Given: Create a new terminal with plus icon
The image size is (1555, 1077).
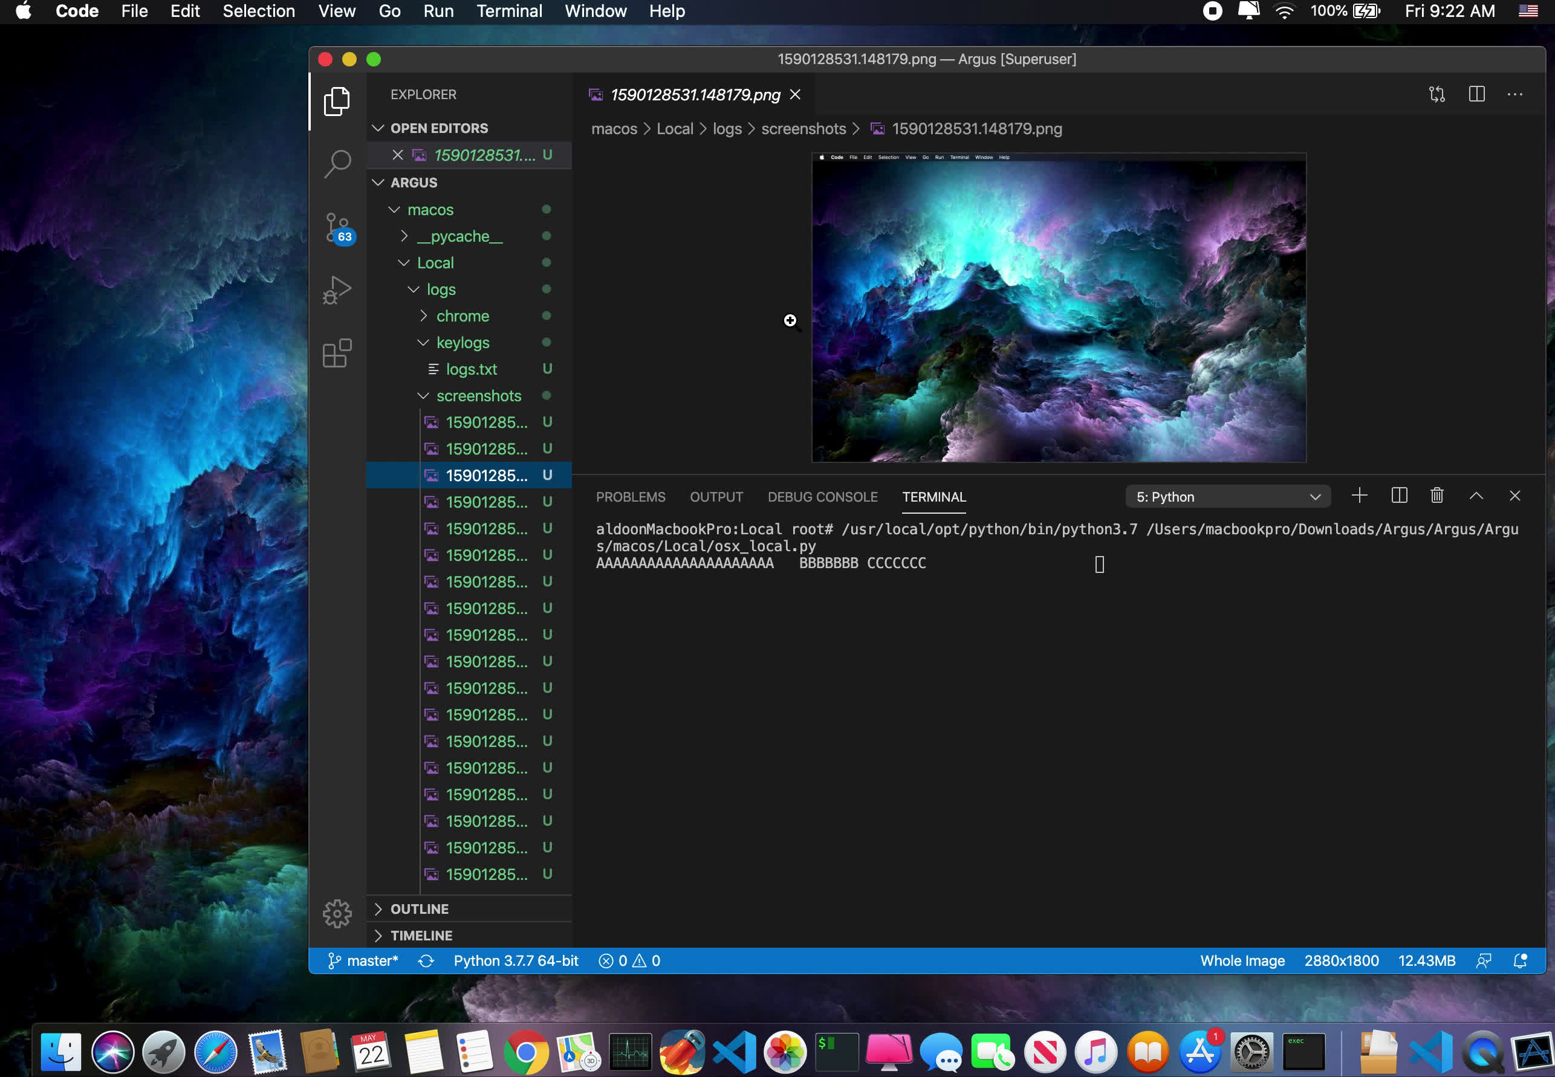Looking at the screenshot, I should (x=1359, y=496).
